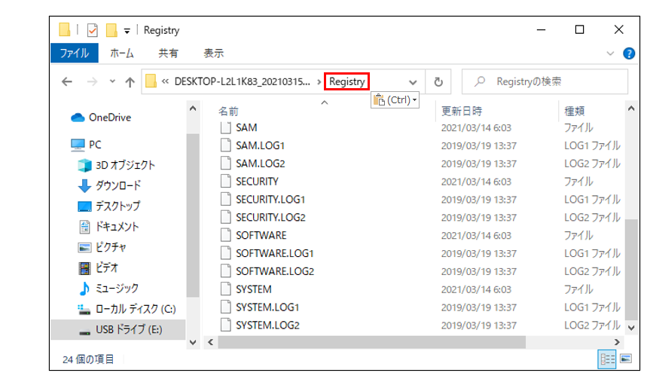
Task: Sort by the 名前 column header
Action: tap(229, 111)
